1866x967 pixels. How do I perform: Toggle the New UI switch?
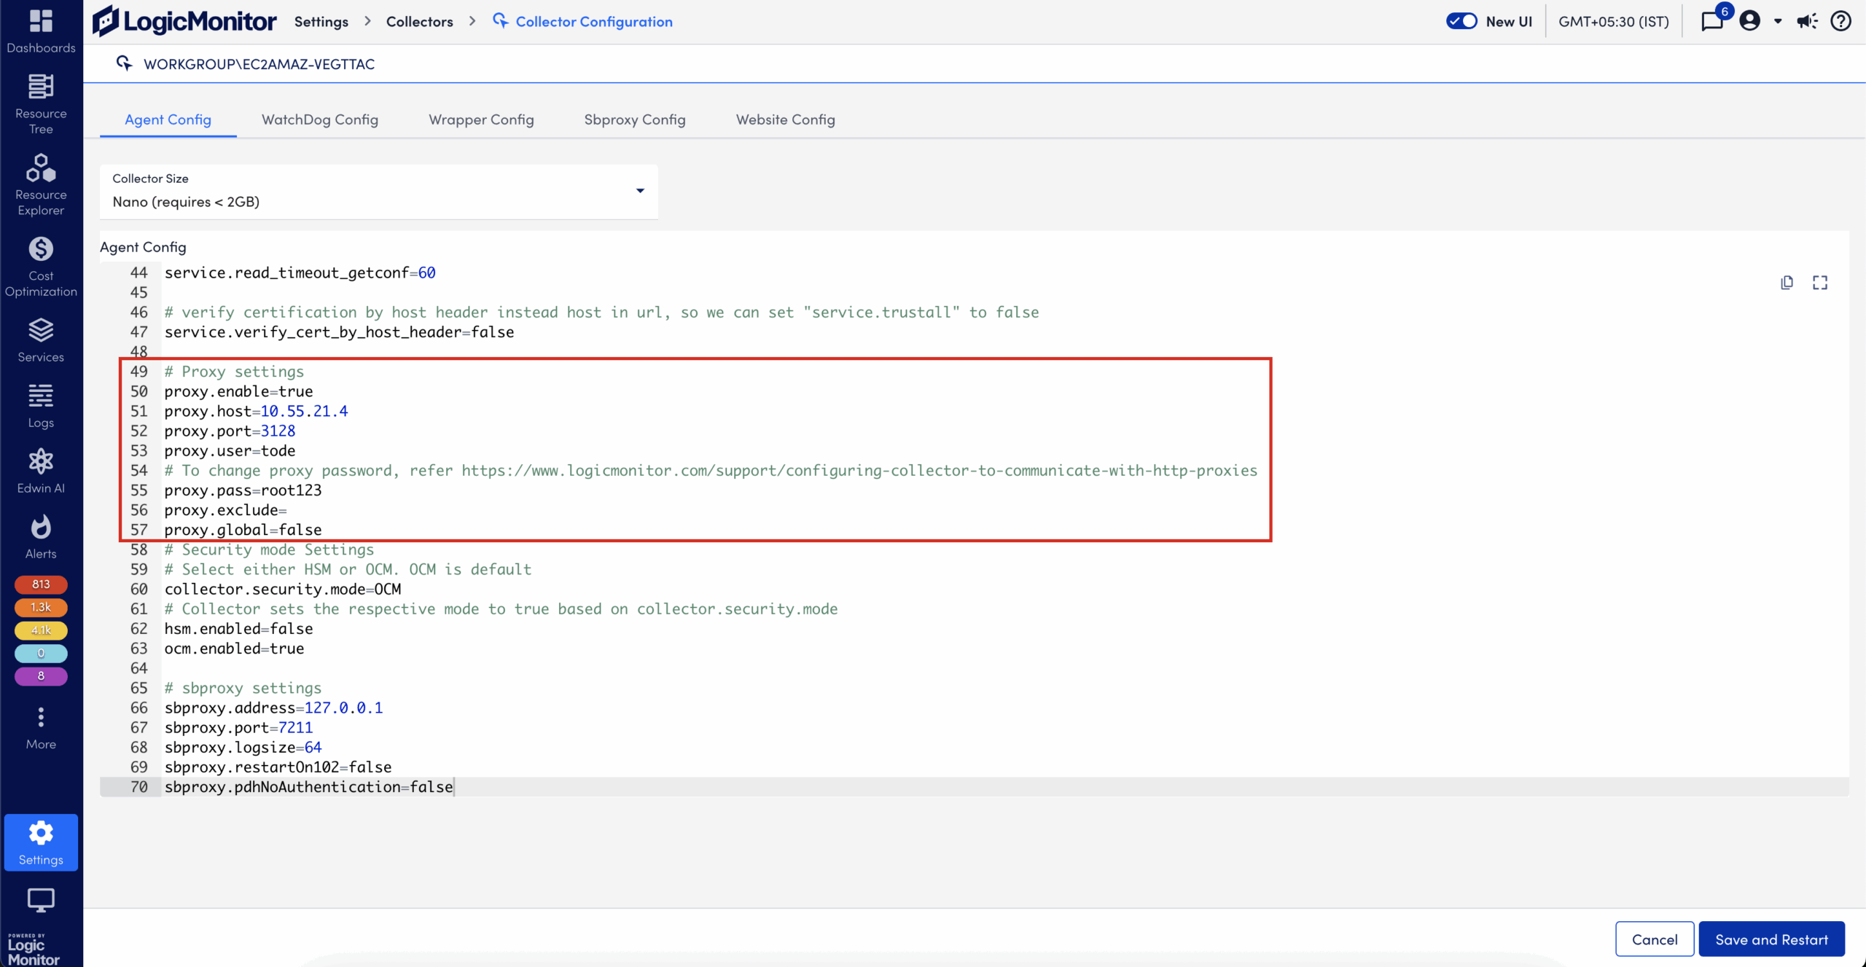1461,21
